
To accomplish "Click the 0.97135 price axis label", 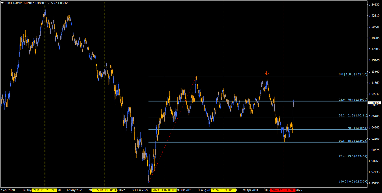I will pos(374,172).
